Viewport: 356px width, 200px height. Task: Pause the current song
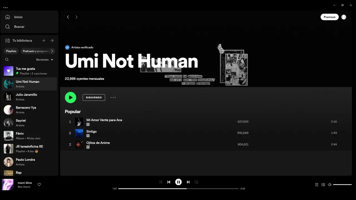(x=178, y=182)
